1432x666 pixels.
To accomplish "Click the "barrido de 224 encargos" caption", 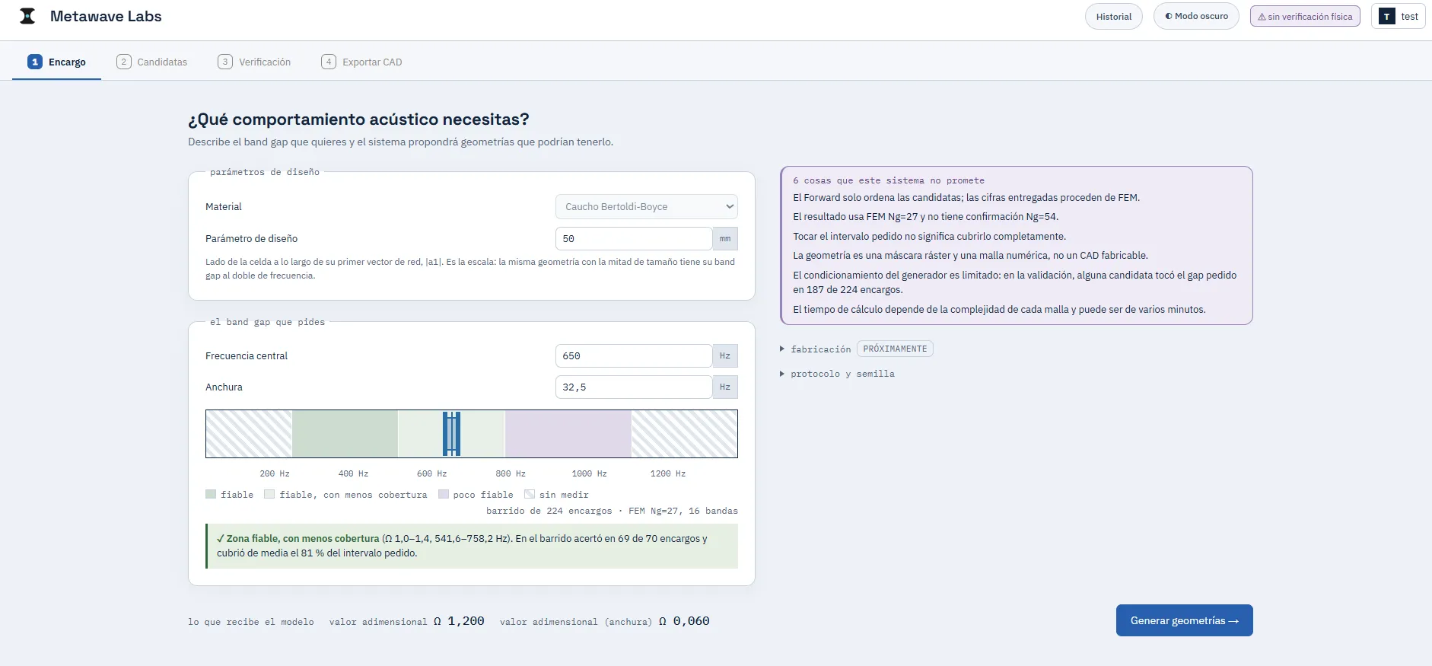I will 549,511.
